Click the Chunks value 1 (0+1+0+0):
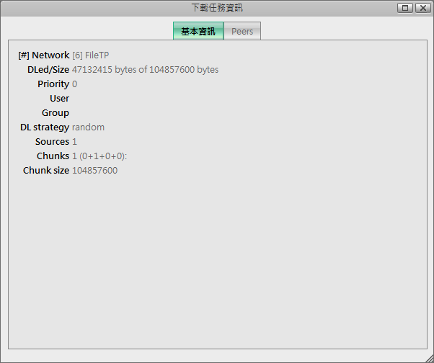The image size is (434, 363). [99, 156]
